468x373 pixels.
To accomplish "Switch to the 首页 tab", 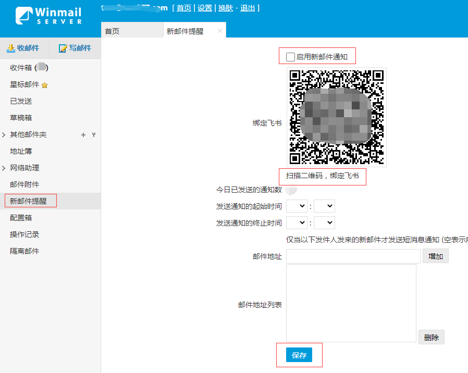I will [112, 31].
